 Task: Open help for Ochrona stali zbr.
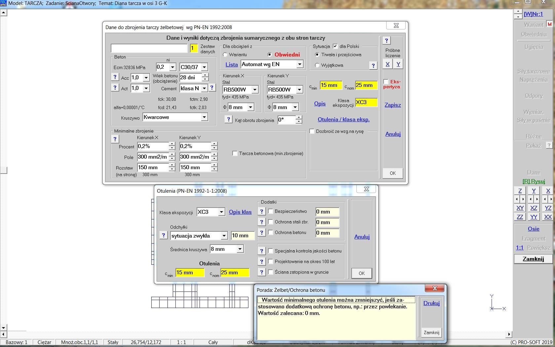[x=262, y=222]
